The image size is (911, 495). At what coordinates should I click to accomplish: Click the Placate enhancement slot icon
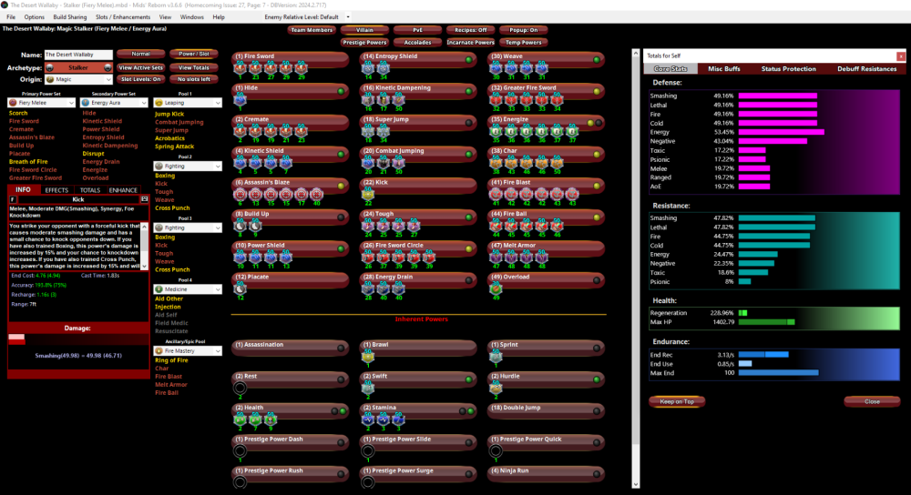[x=240, y=288]
